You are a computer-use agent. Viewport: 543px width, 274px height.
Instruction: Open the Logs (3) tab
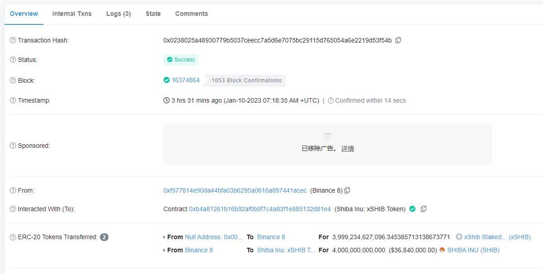tap(118, 14)
